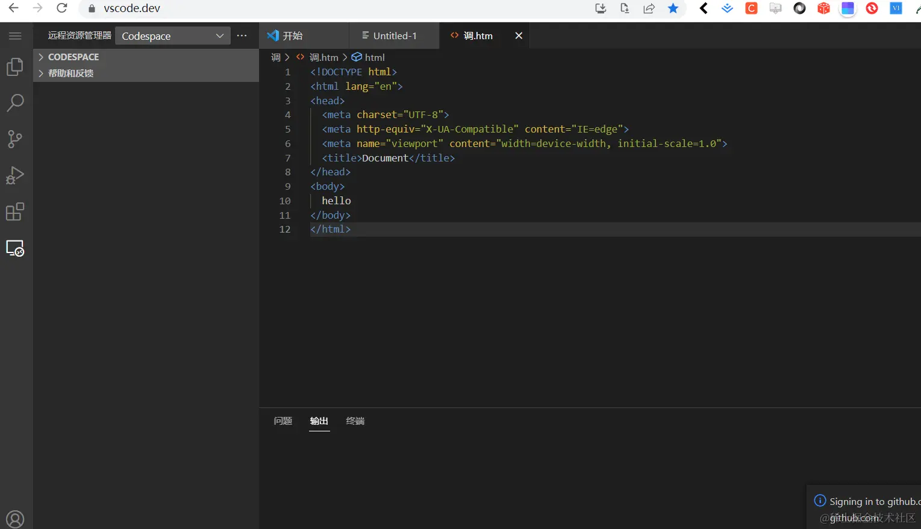Open the Extensions view

tap(15, 212)
